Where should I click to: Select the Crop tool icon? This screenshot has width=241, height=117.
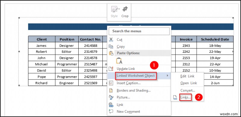click(x=125, y=9)
